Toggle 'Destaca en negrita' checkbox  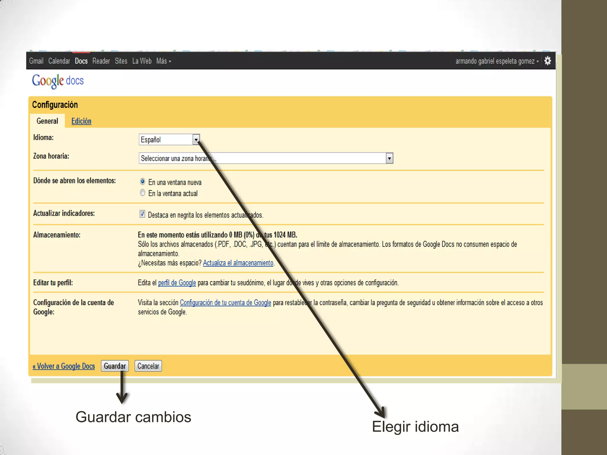coord(142,214)
